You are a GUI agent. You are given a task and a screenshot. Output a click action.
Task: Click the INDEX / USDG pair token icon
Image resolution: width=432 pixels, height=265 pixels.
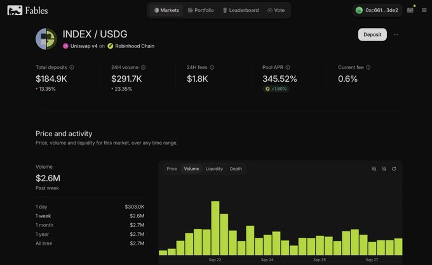point(46,39)
